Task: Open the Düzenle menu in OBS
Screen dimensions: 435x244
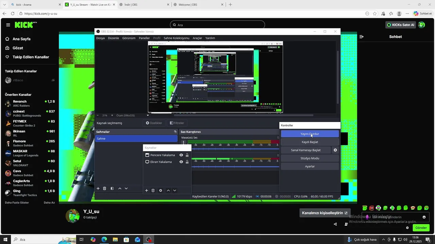Action: [114, 38]
